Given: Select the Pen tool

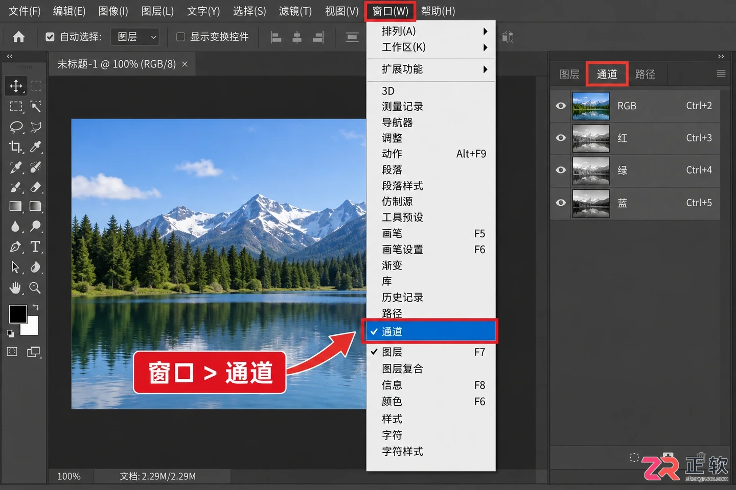Looking at the screenshot, I should coord(16,247).
